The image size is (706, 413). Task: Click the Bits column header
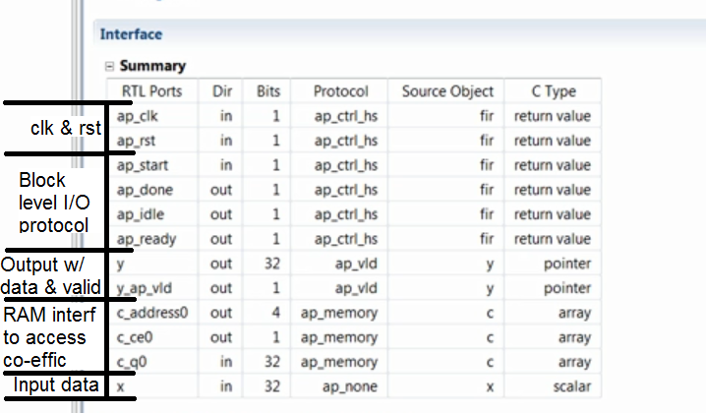click(x=267, y=91)
